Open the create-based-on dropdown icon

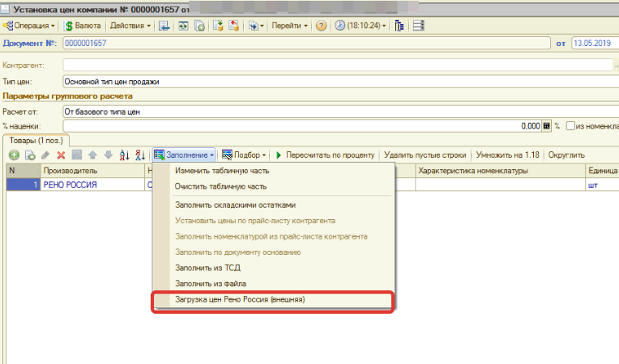[x=256, y=26]
